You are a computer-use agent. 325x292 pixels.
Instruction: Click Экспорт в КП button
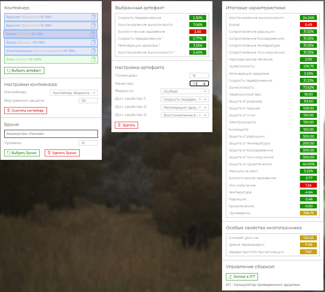(242, 277)
